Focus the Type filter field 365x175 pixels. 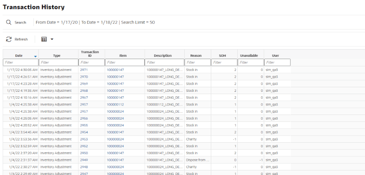click(58, 62)
